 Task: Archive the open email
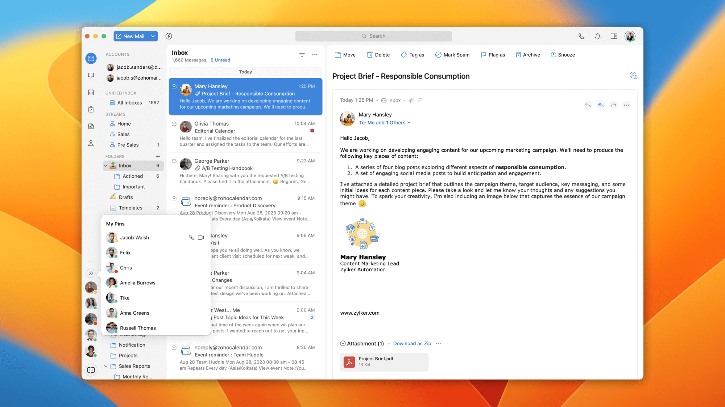click(528, 55)
